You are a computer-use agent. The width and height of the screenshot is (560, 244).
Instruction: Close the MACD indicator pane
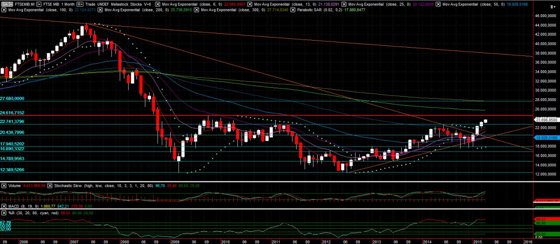(x=3, y=206)
